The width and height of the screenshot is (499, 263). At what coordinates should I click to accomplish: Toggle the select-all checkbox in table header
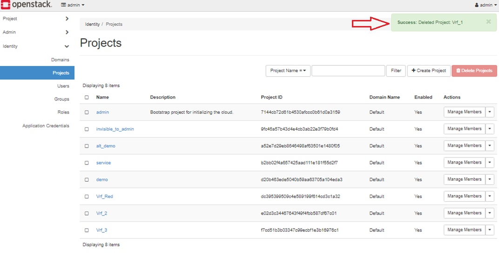(87, 97)
